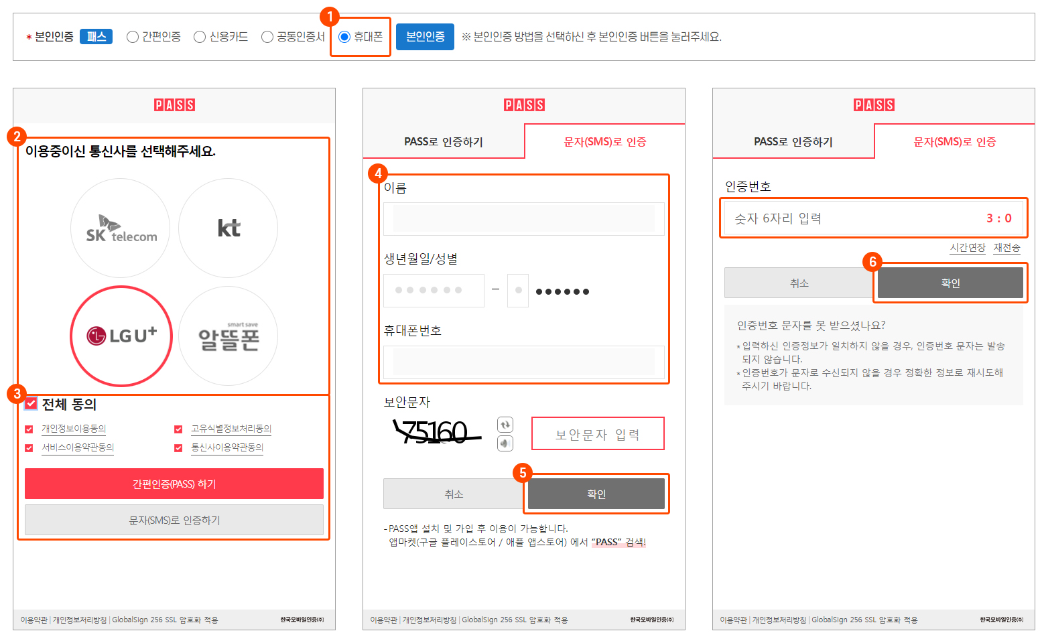Click the 인증번호 문자를 못 받으셨나요? text

click(x=811, y=326)
